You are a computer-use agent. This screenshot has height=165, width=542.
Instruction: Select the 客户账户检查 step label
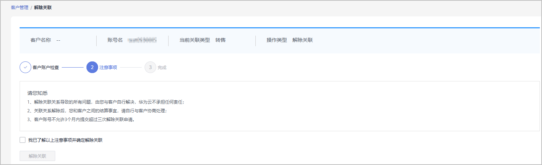(46, 68)
